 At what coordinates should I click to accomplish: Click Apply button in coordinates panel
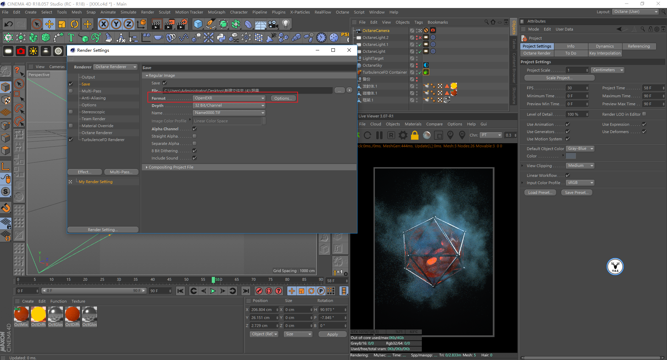click(332, 334)
